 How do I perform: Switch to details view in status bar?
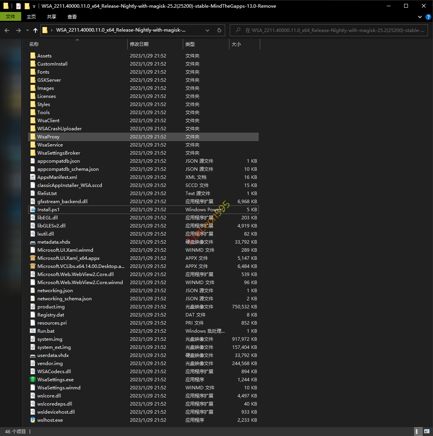(x=417, y=431)
